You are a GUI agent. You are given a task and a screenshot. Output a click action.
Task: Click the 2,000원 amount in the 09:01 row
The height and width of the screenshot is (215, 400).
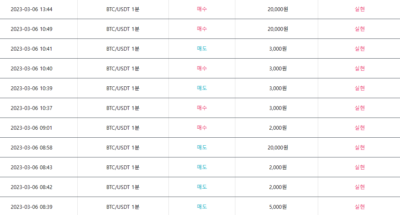click(278, 128)
